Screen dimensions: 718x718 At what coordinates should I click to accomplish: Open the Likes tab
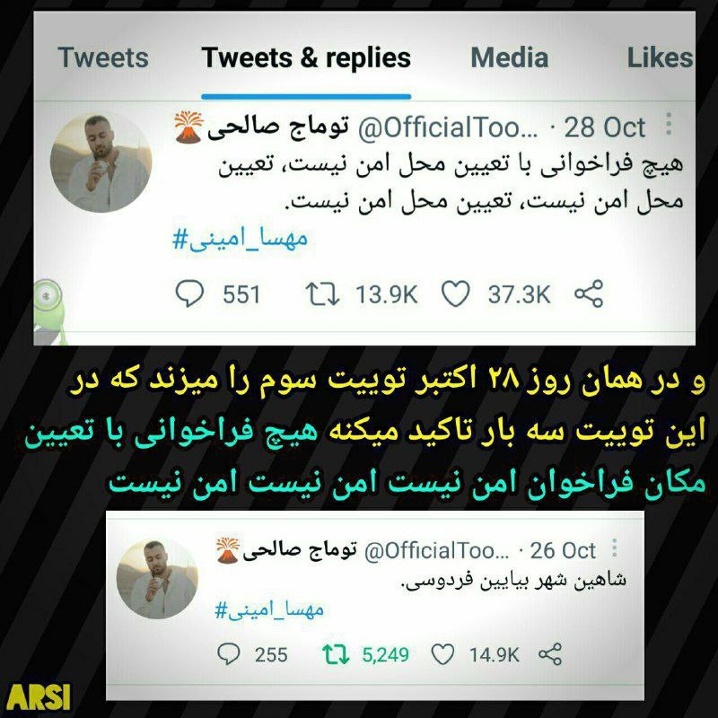tap(660, 57)
